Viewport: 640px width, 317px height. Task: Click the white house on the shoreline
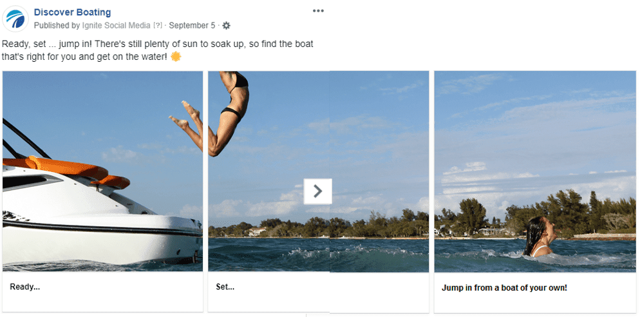coord(257,231)
